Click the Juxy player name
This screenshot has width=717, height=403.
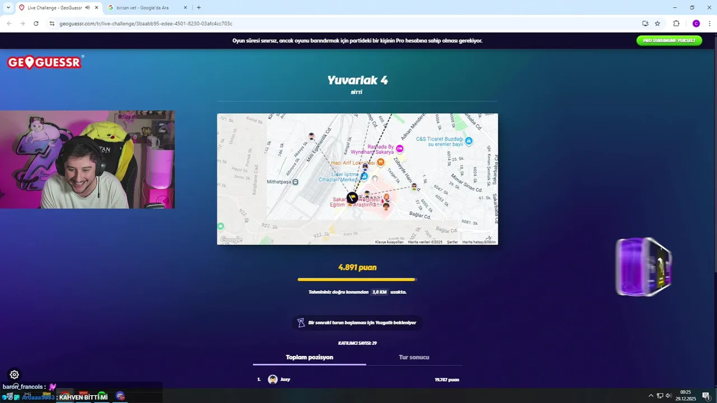coord(285,379)
